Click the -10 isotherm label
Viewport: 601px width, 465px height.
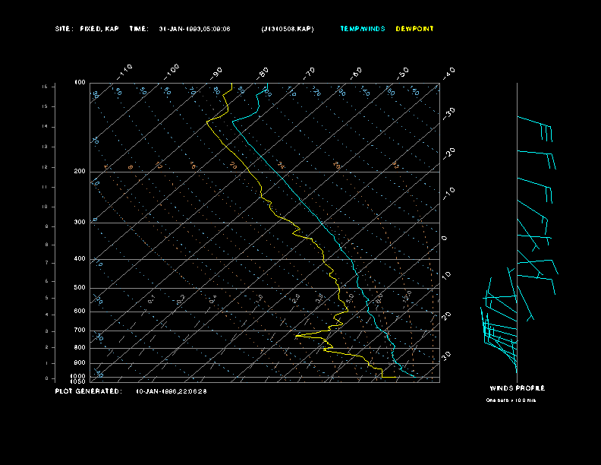point(449,195)
